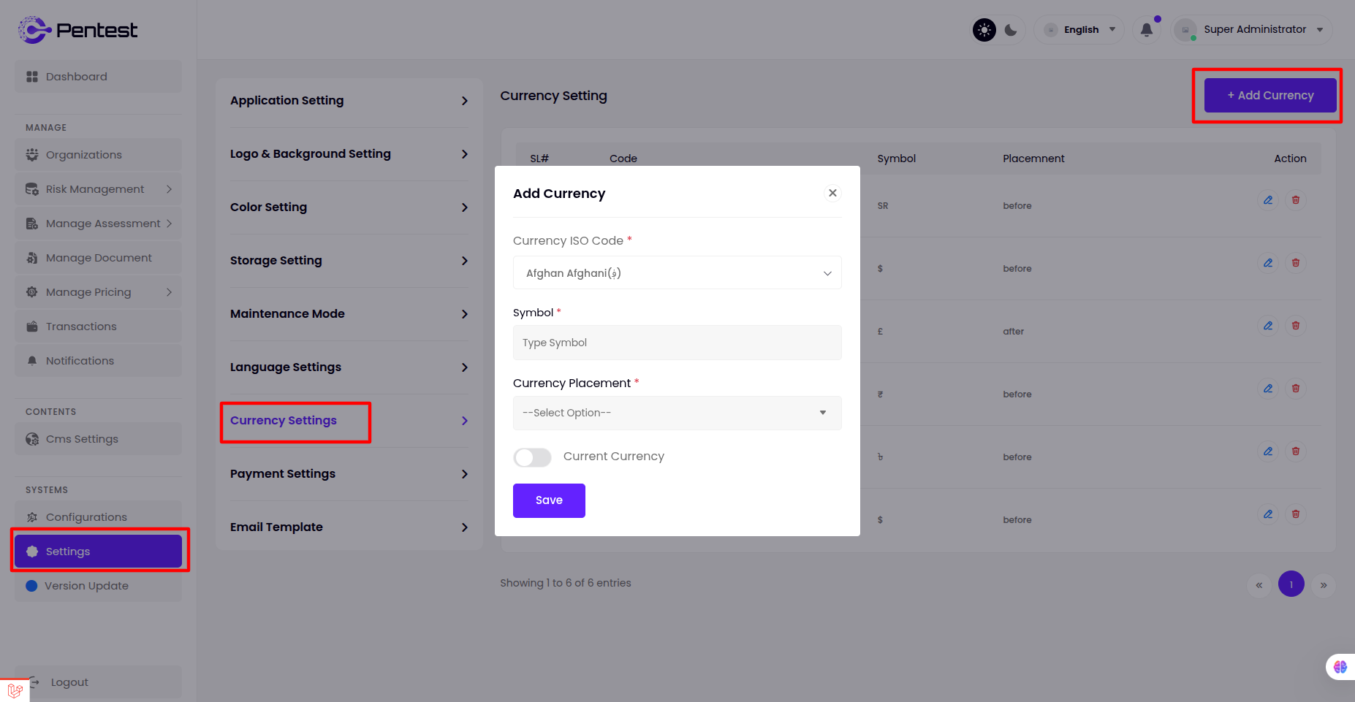Click edit icon for SR currency row
This screenshot has width=1355, height=702.
point(1268,200)
